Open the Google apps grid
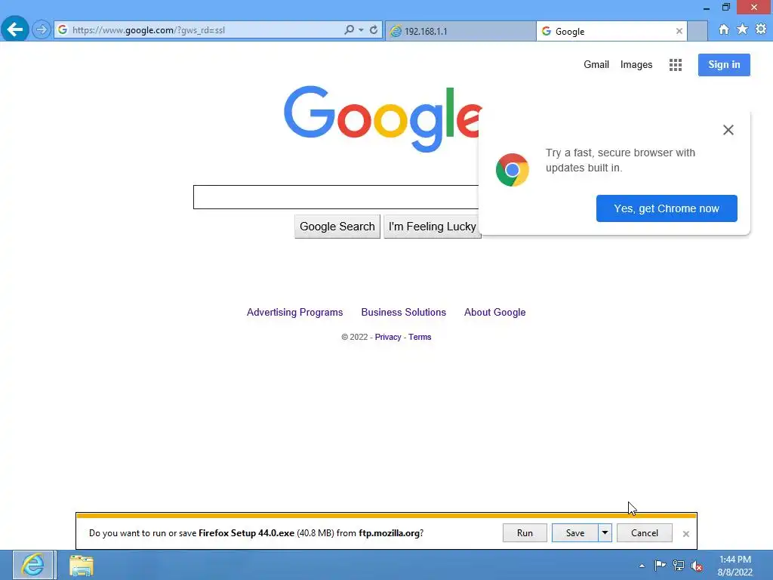 [x=676, y=65]
